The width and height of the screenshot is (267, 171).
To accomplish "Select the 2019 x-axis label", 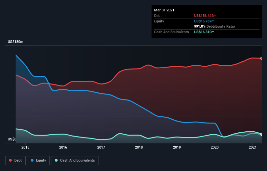I will point(177,147).
